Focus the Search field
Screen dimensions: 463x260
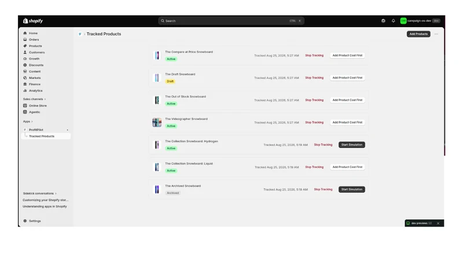[x=231, y=21]
